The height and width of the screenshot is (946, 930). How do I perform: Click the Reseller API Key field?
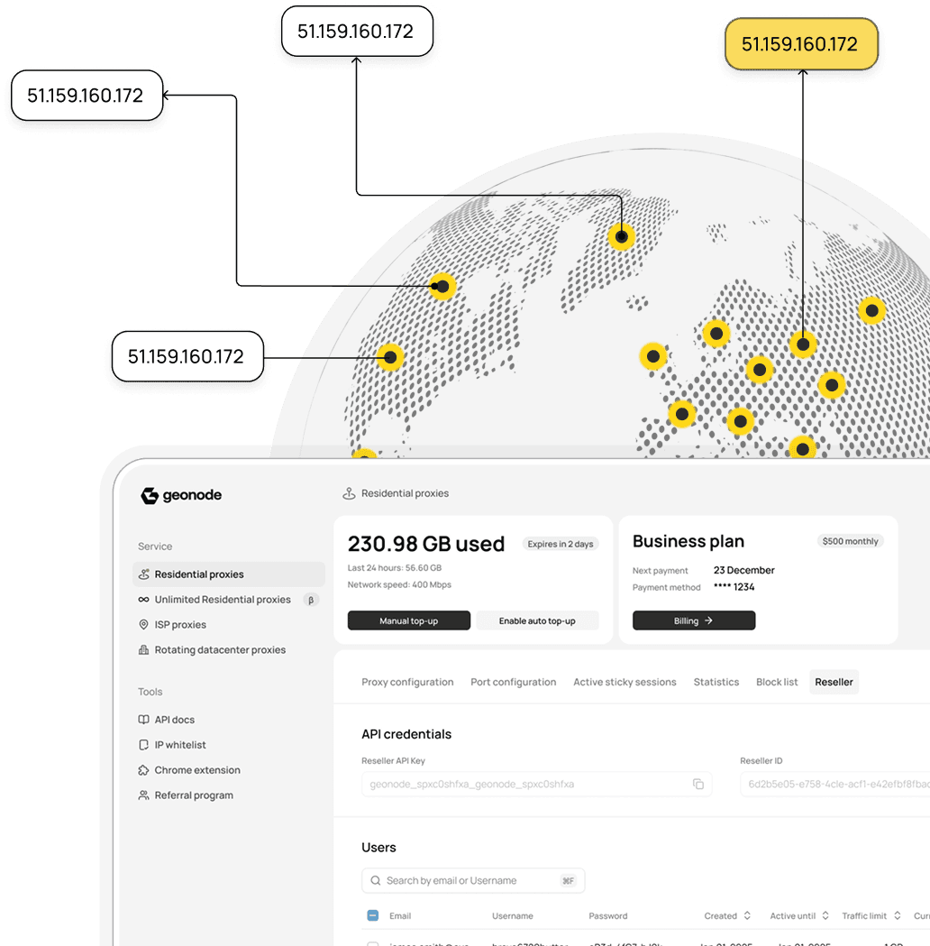coord(536,785)
